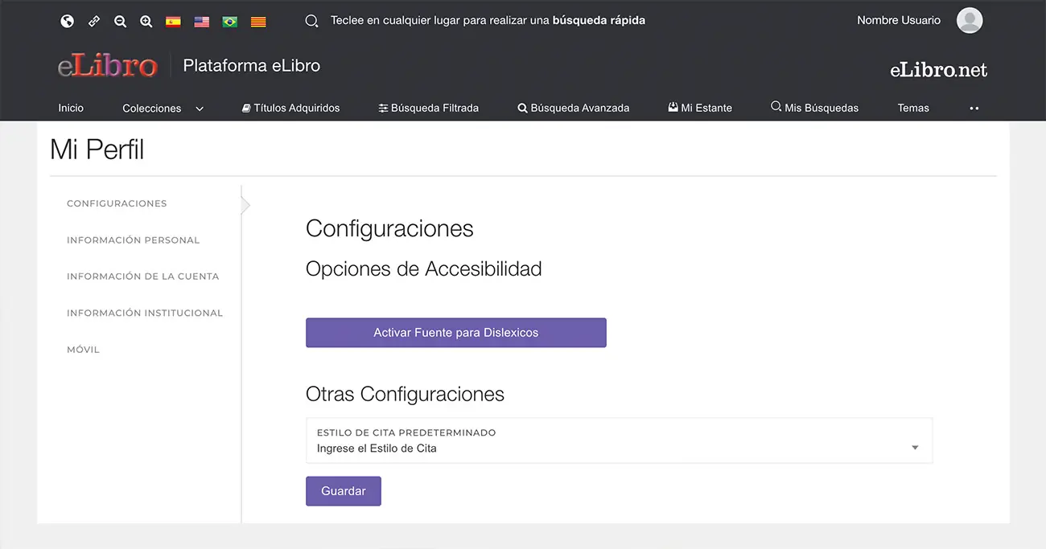Select the United States flag icon
This screenshot has height=549, width=1046.
coord(202,22)
